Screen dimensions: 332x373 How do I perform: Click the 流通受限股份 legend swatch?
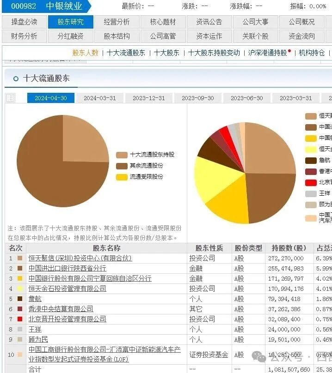click(122, 177)
